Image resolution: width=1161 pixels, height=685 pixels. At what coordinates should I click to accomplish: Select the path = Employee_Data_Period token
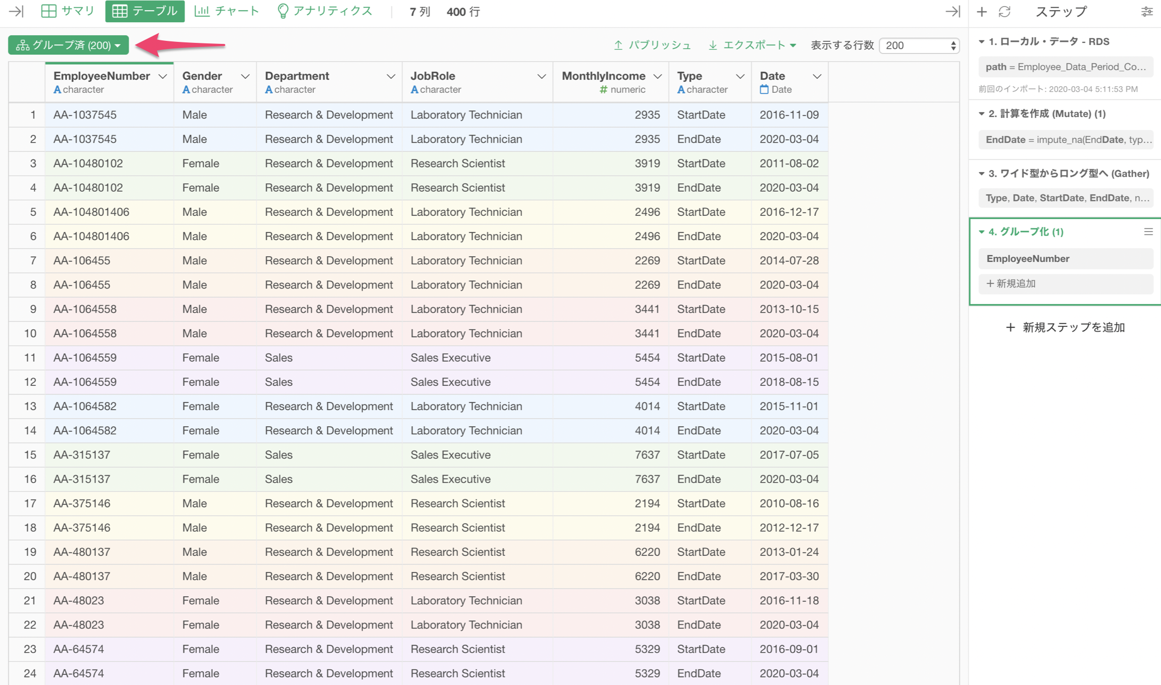[x=1066, y=67]
